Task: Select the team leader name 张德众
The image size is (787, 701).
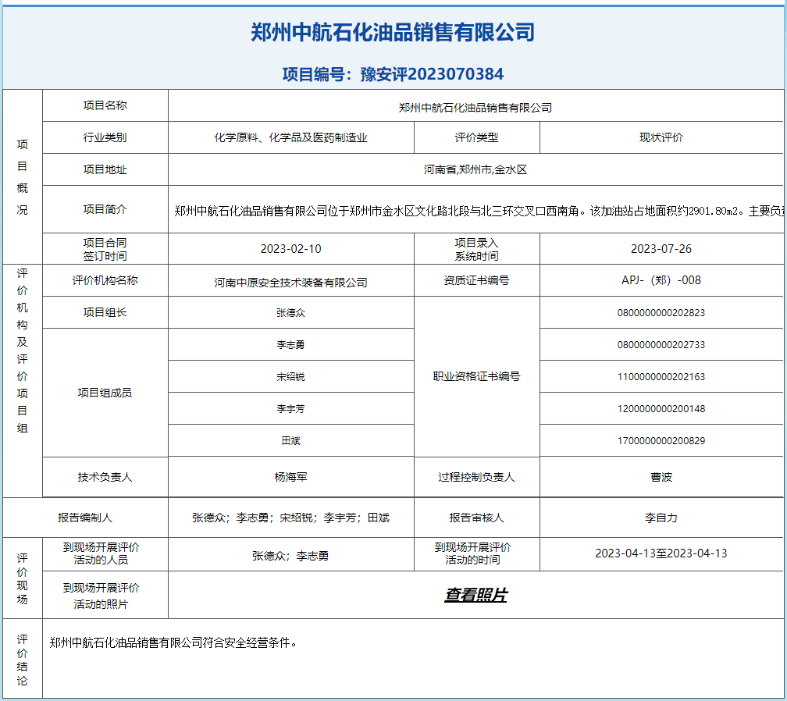Action: (x=290, y=313)
